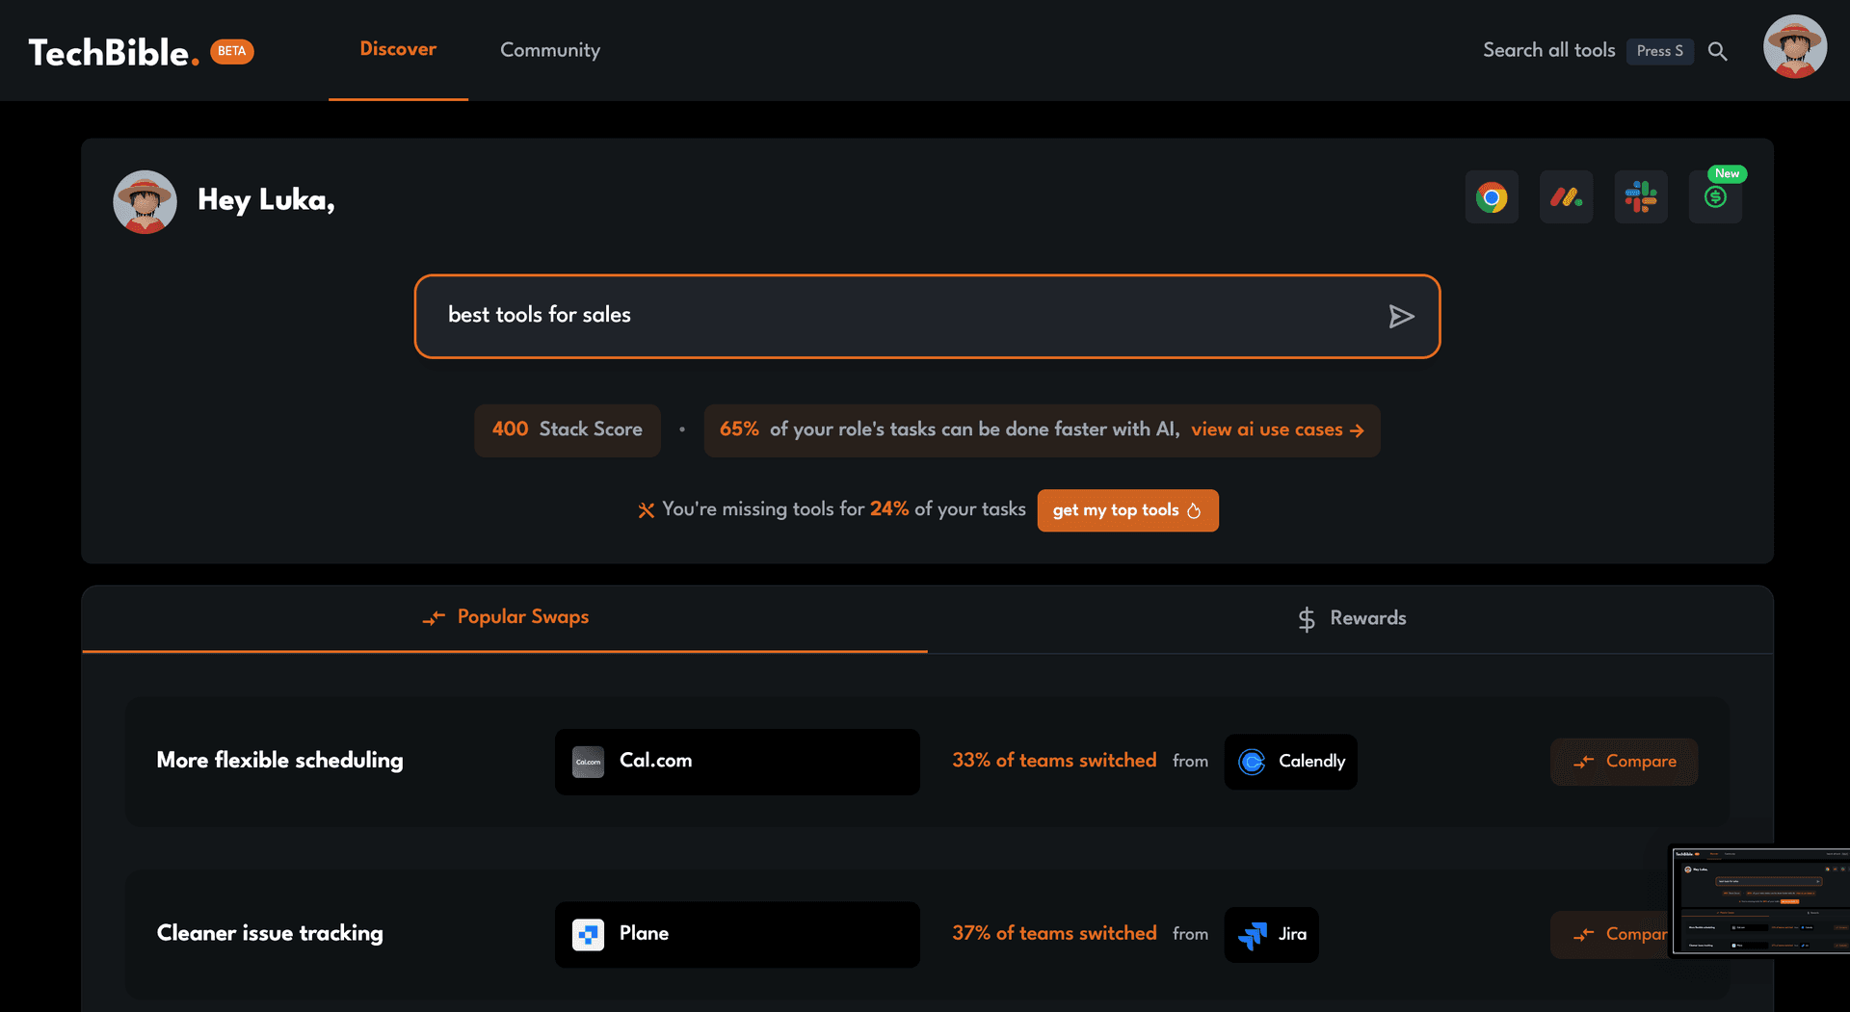Switch to the Rewards tab
Screen dimensions: 1850x1012
pos(1350,618)
